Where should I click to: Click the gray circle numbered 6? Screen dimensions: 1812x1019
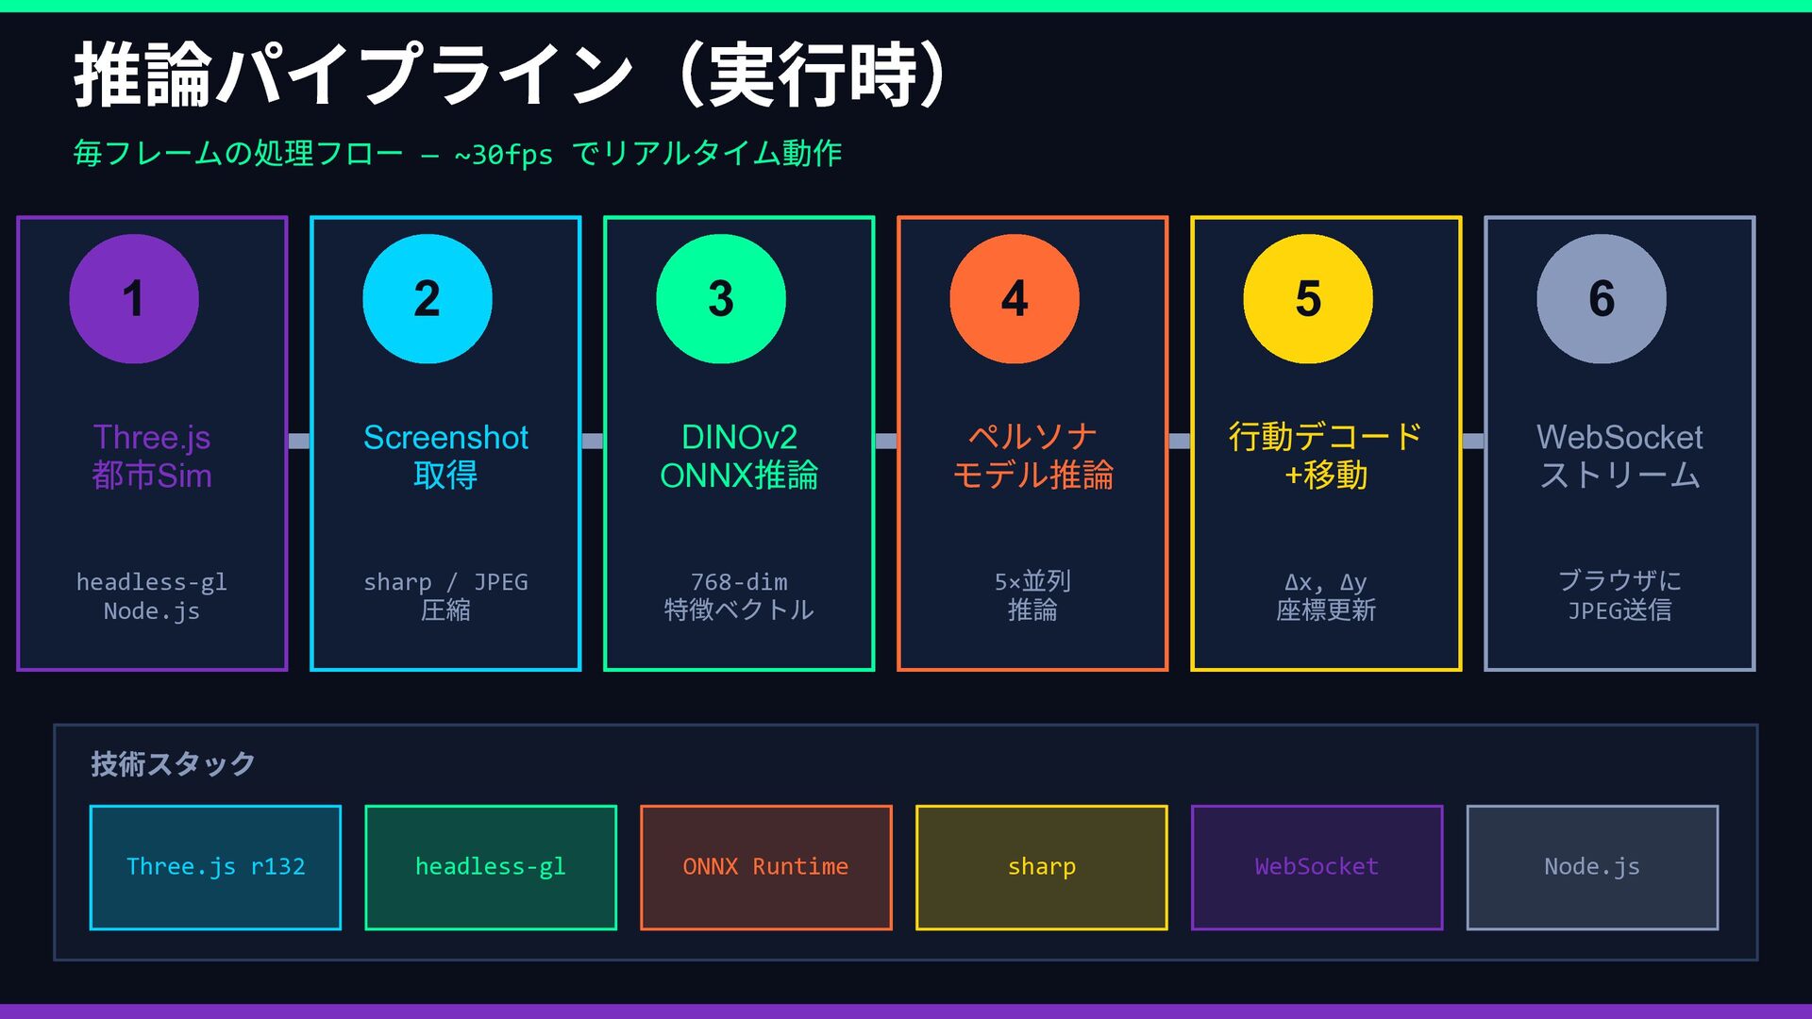[1601, 298]
